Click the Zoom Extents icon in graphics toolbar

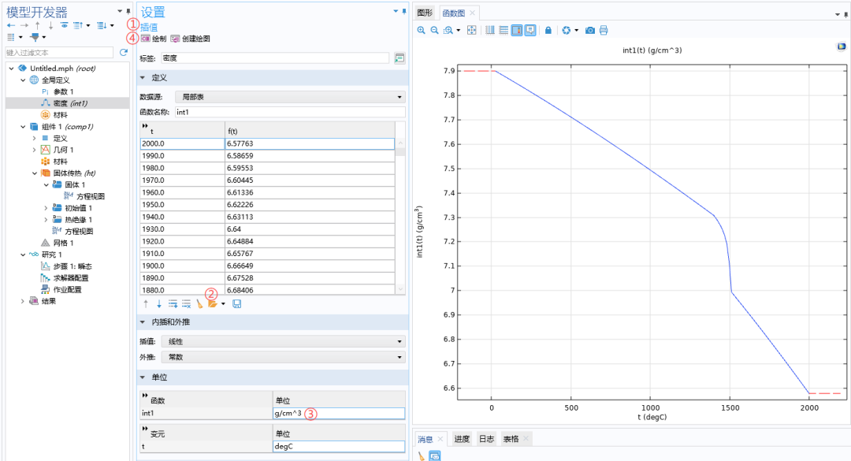tap(472, 31)
